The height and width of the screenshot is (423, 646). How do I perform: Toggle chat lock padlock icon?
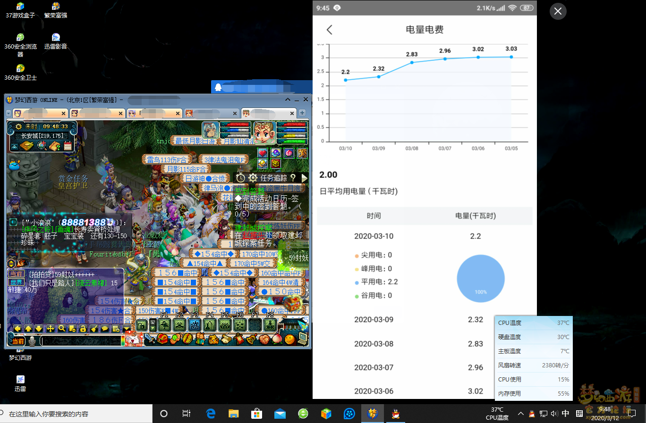tap(83, 329)
